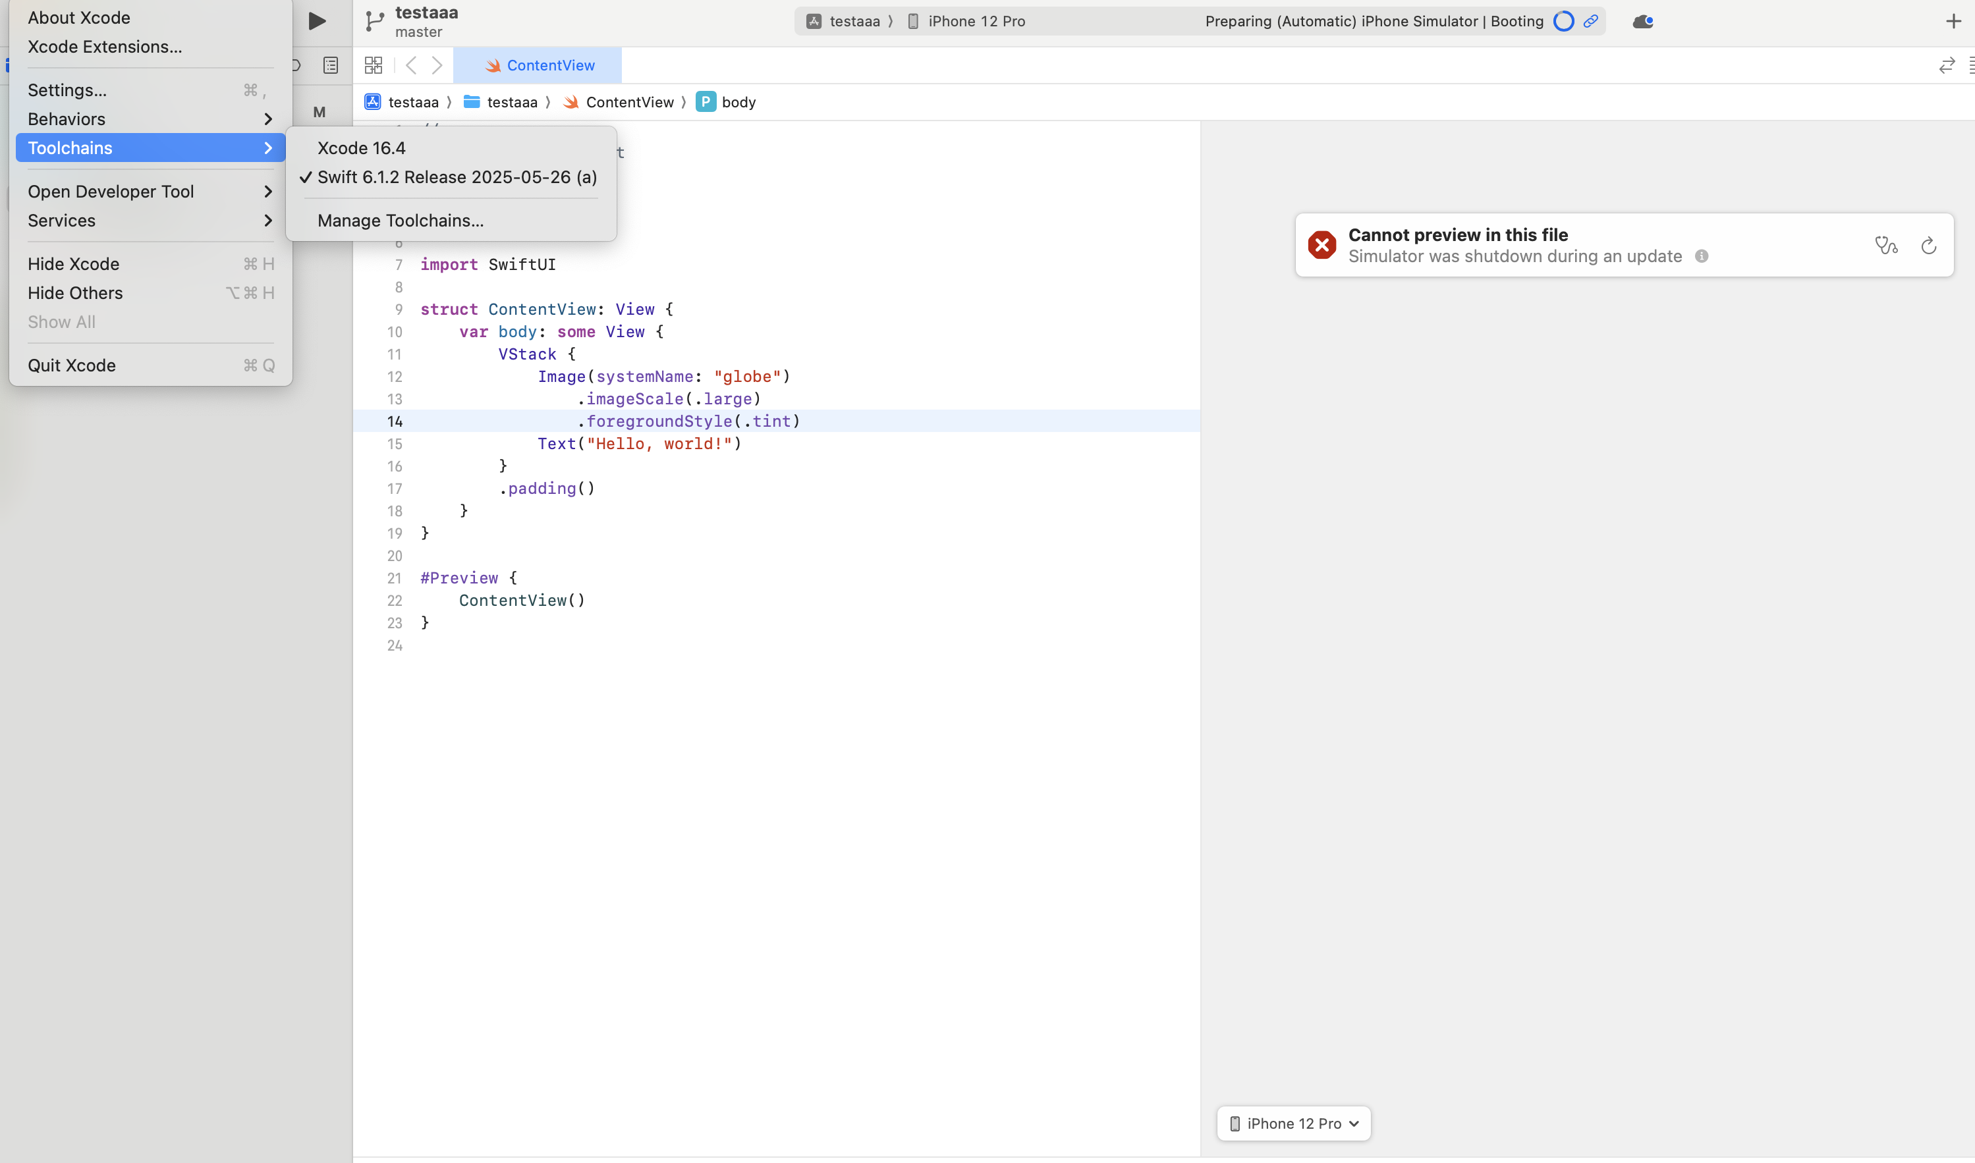Open the related items grid icon
Image resolution: width=1975 pixels, height=1163 pixels.
click(x=374, y=65)
